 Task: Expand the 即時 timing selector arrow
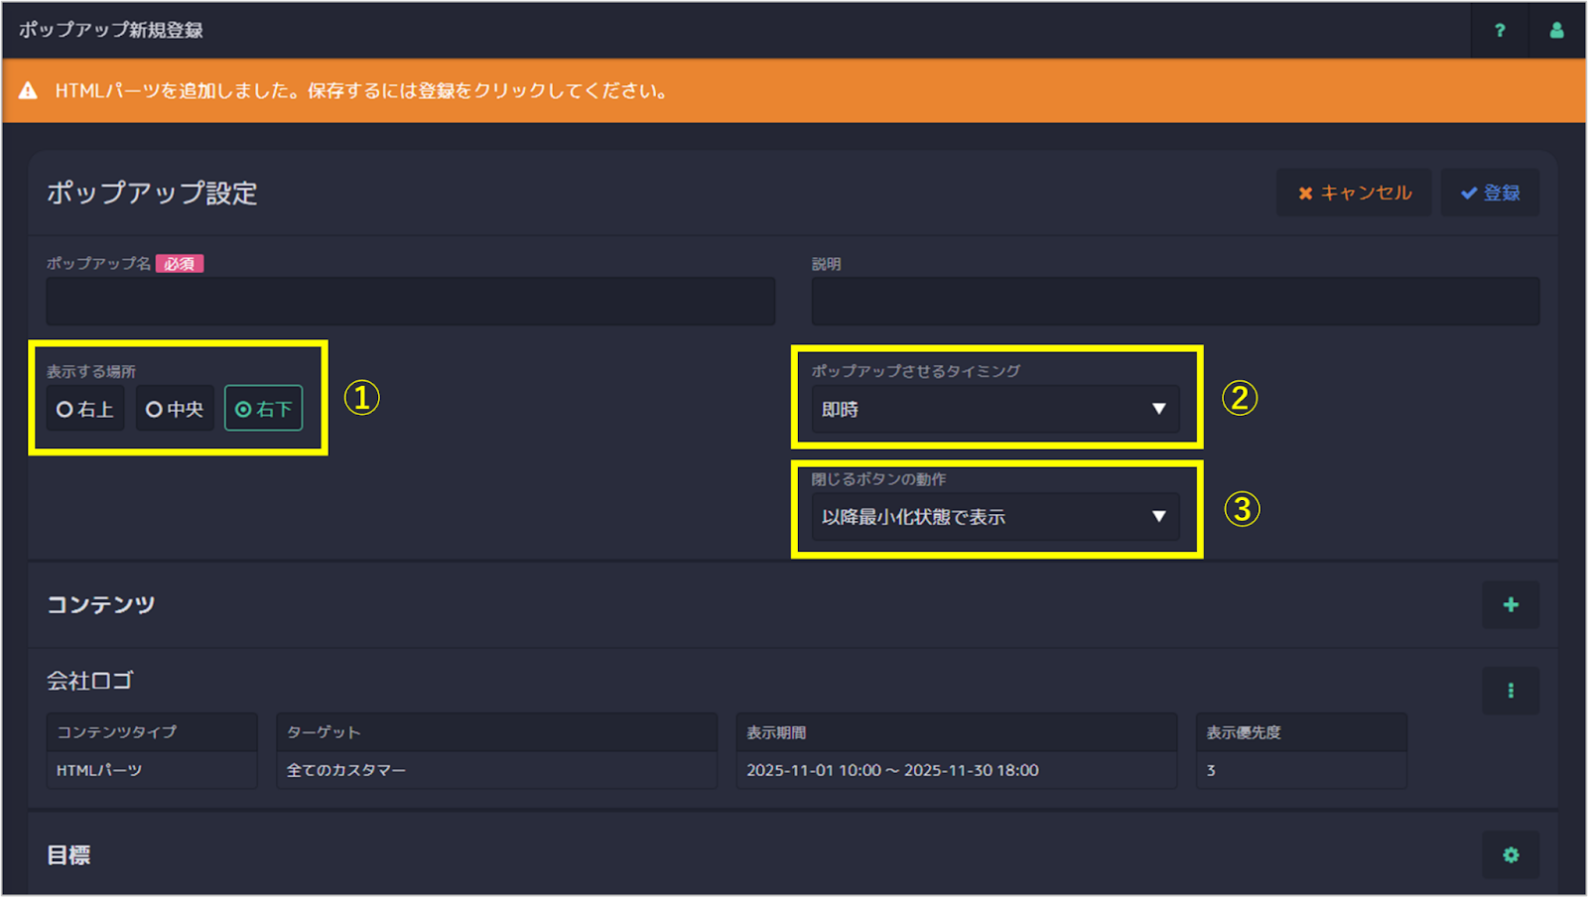1158,408
